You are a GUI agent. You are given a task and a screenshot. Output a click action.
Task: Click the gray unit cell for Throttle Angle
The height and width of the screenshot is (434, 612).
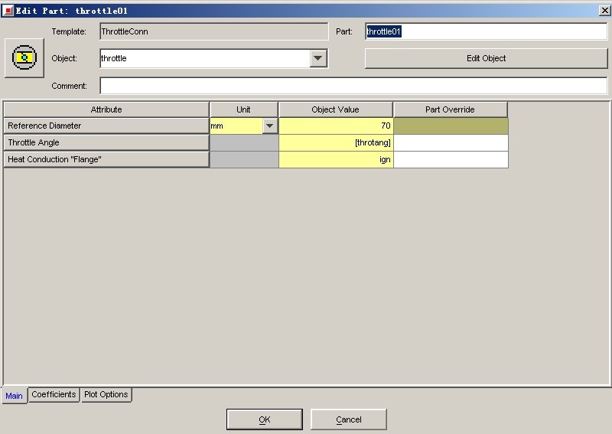point(244,142)
